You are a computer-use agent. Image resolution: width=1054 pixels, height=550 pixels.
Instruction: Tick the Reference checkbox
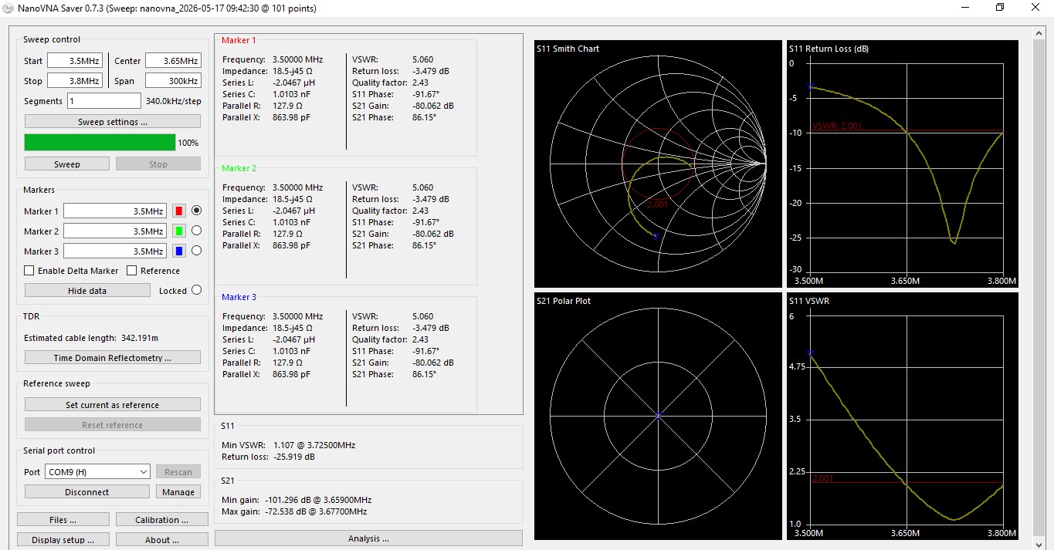pyautogui.click(x=132, y=271)
